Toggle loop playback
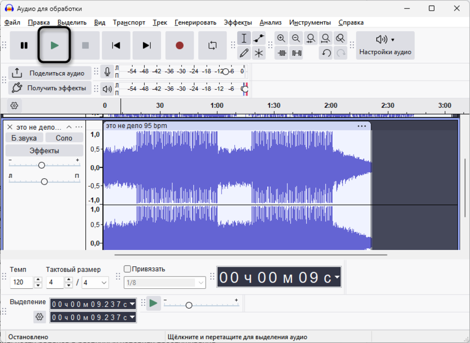The height and width of the screenshot is (343, 470). 212,45
